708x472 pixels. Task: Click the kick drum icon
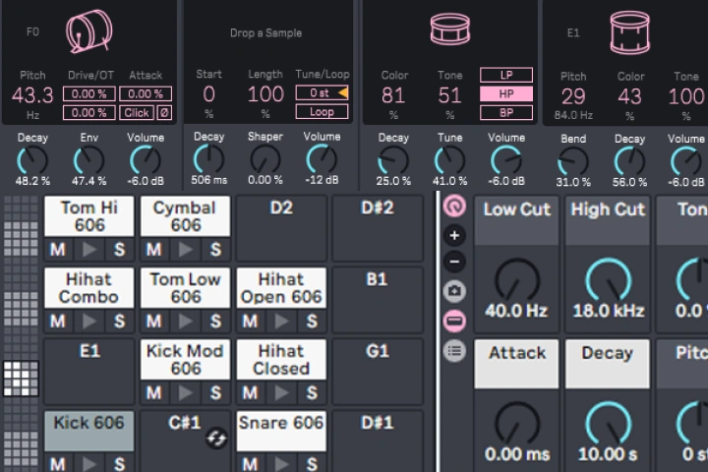point(88,31)
